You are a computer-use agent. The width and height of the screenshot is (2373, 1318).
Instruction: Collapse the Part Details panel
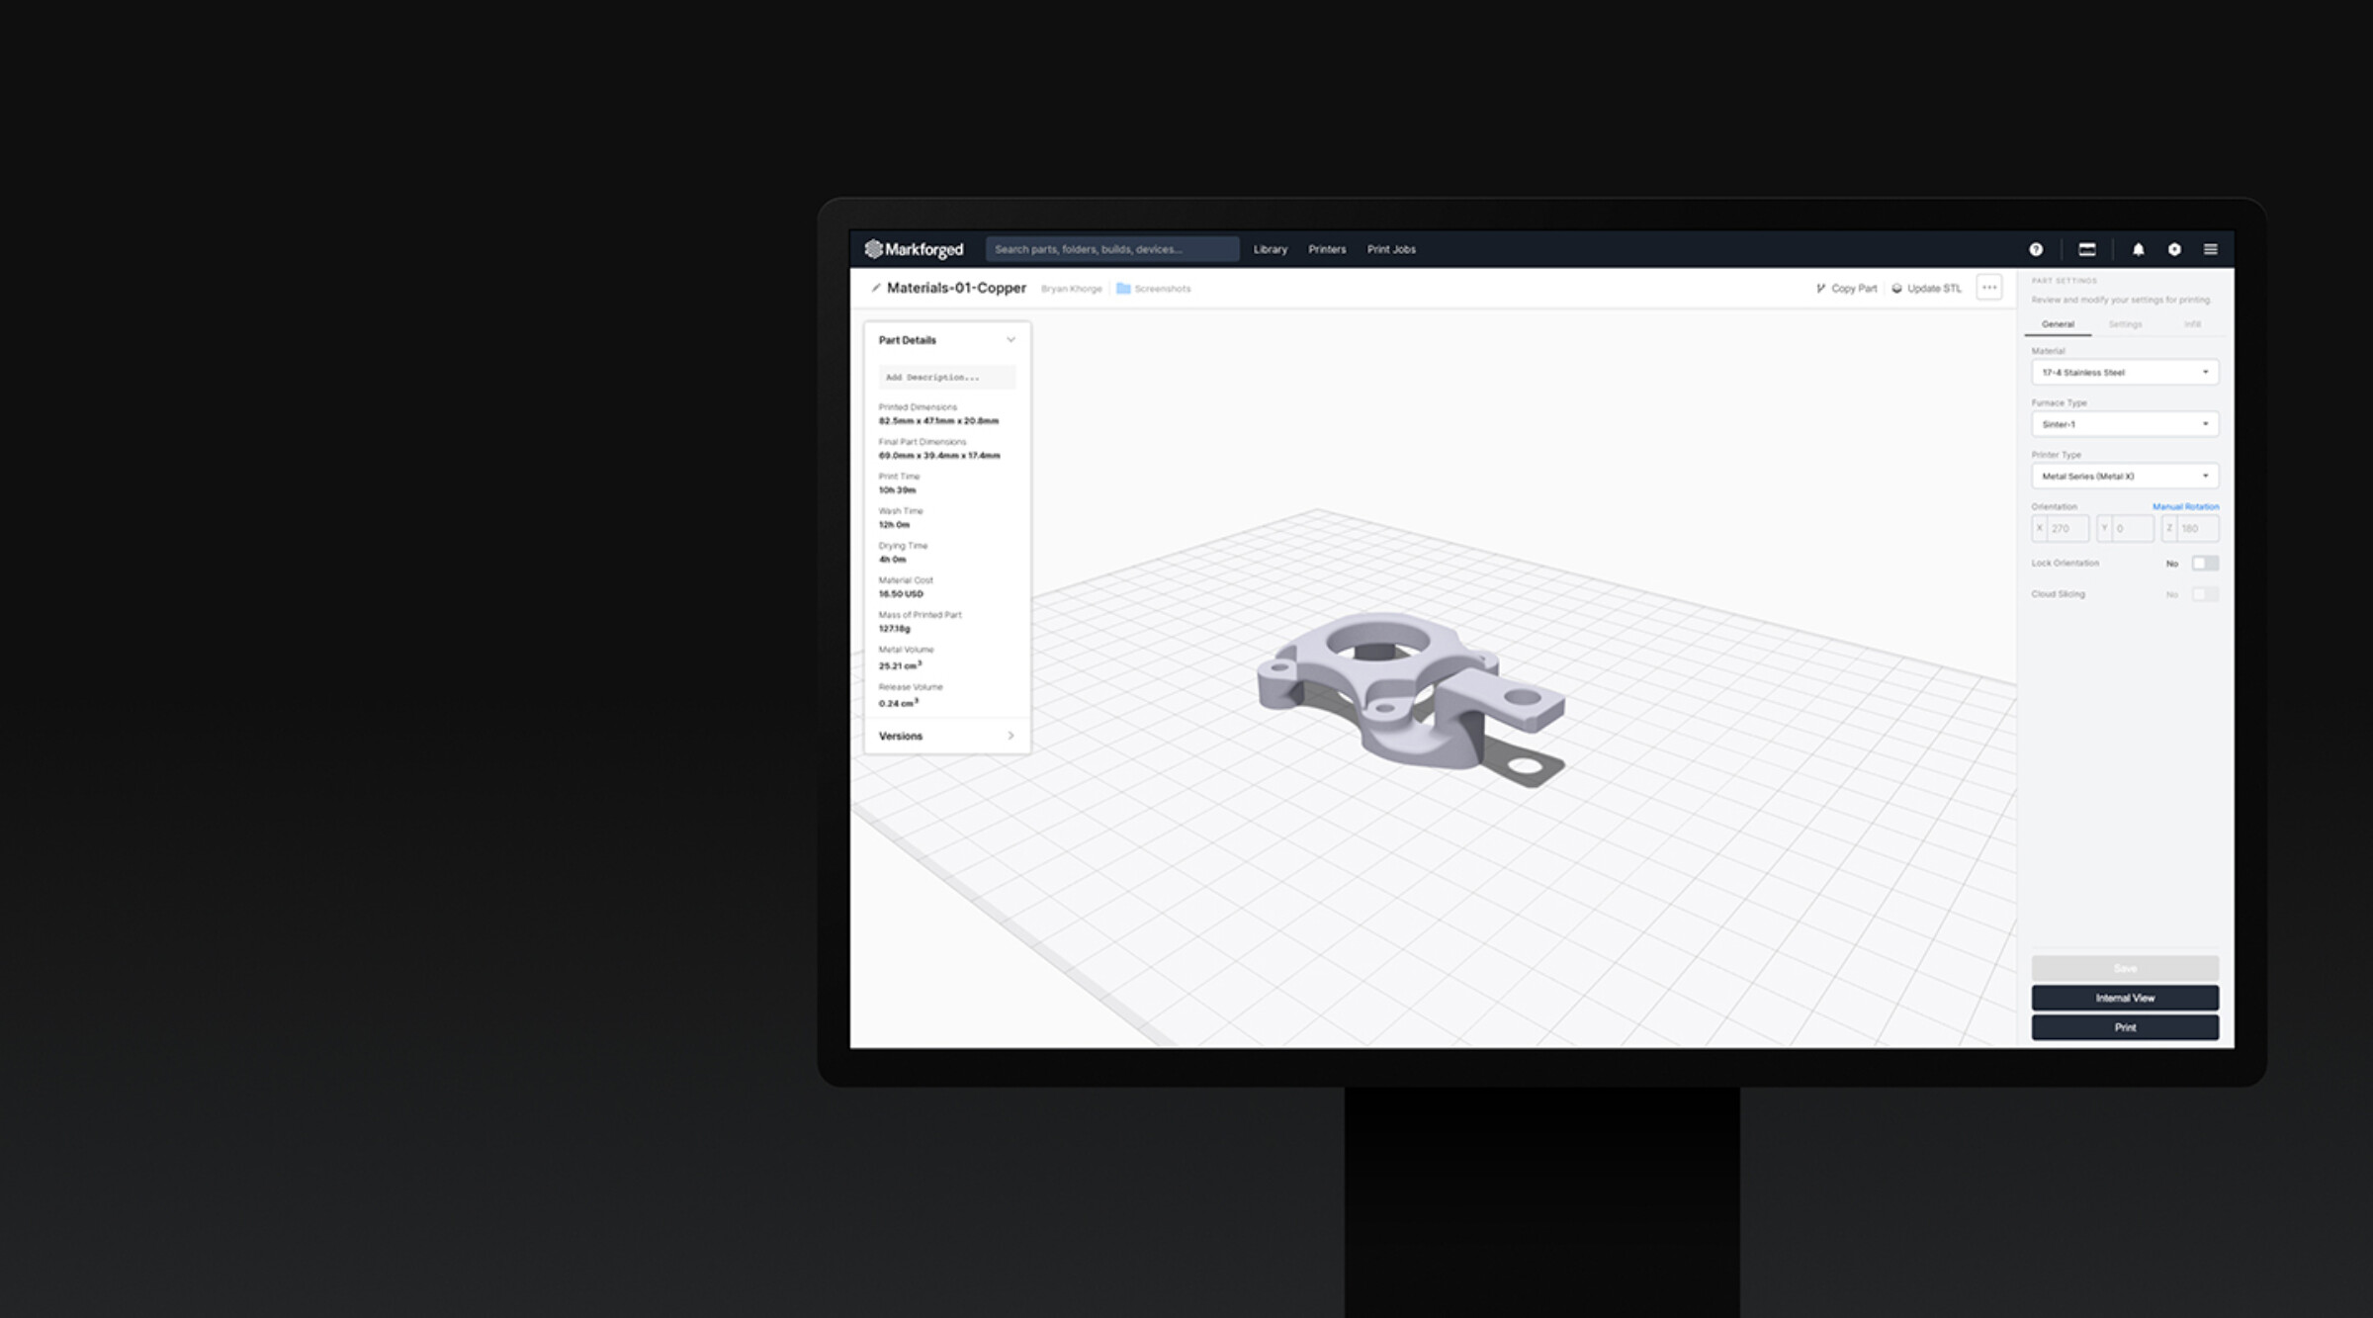pyautogui.click(x=1011, y=339)
